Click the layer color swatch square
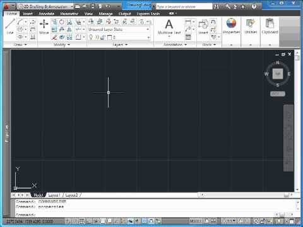The width and height of the screenshot is (303, 227). tap(110, 38)
